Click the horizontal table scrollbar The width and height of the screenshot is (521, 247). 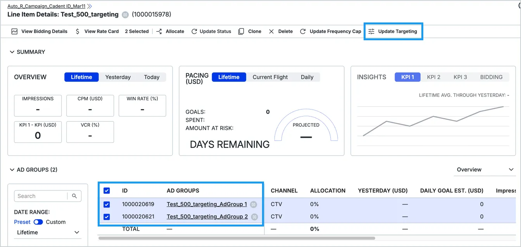click(x=237, y=238)
